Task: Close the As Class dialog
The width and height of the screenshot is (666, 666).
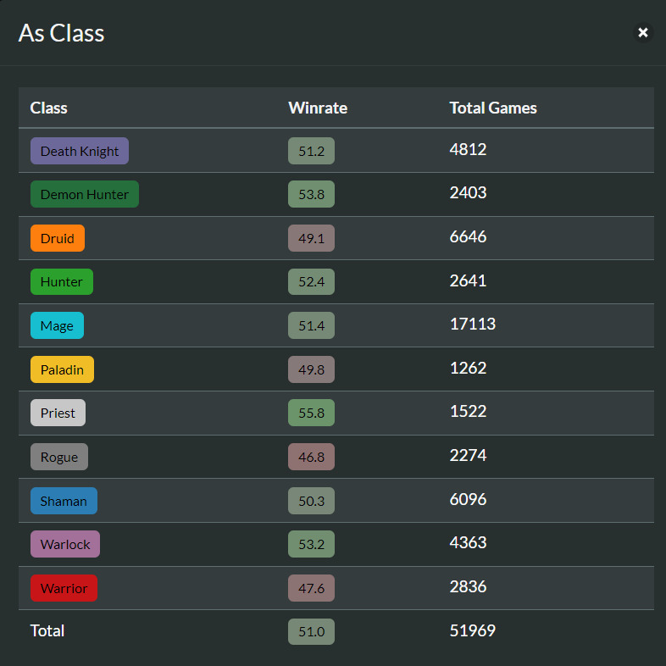Action: [x=642, y=32]
